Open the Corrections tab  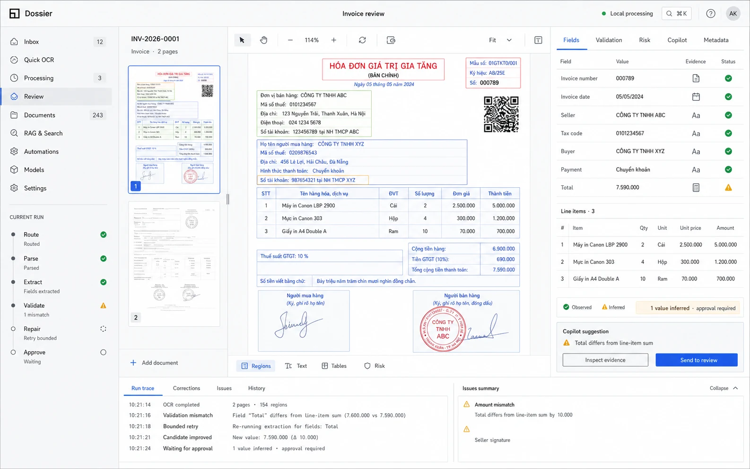[x=186, y=388]
